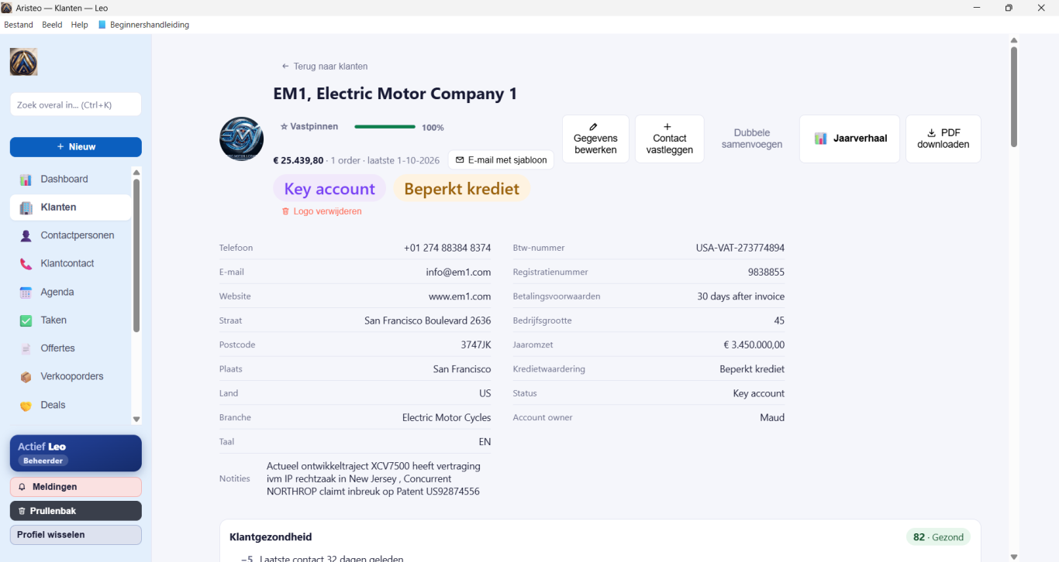The image size is (1059, 562).
Task: Click the 82 Gezond health badge
Action: point(938,537)
